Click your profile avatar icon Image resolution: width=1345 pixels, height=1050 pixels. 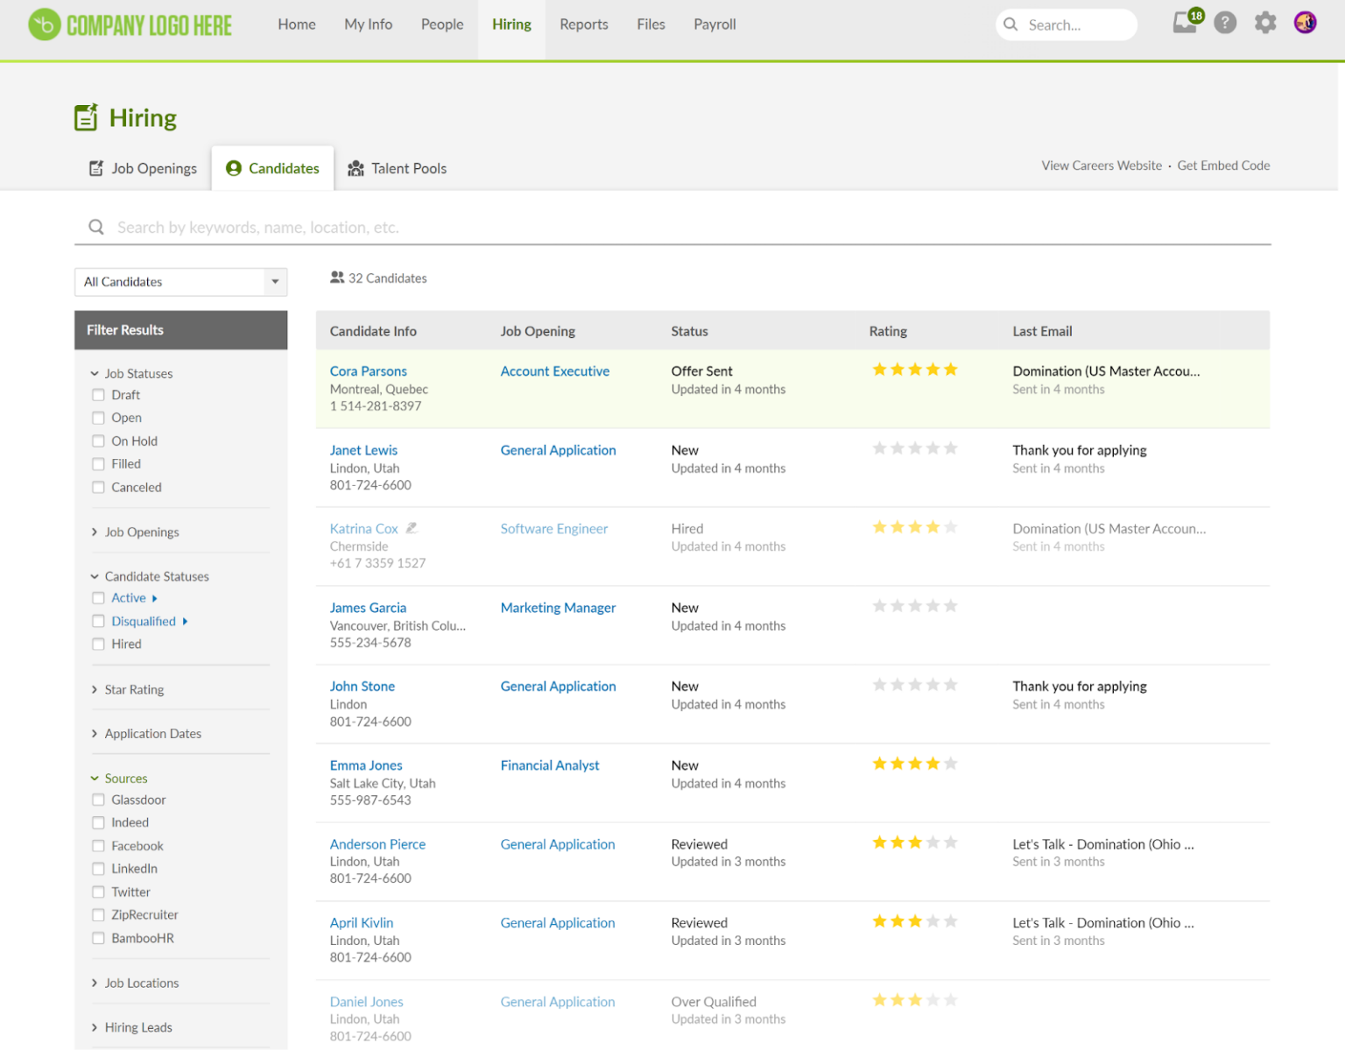click(1305, 23)
